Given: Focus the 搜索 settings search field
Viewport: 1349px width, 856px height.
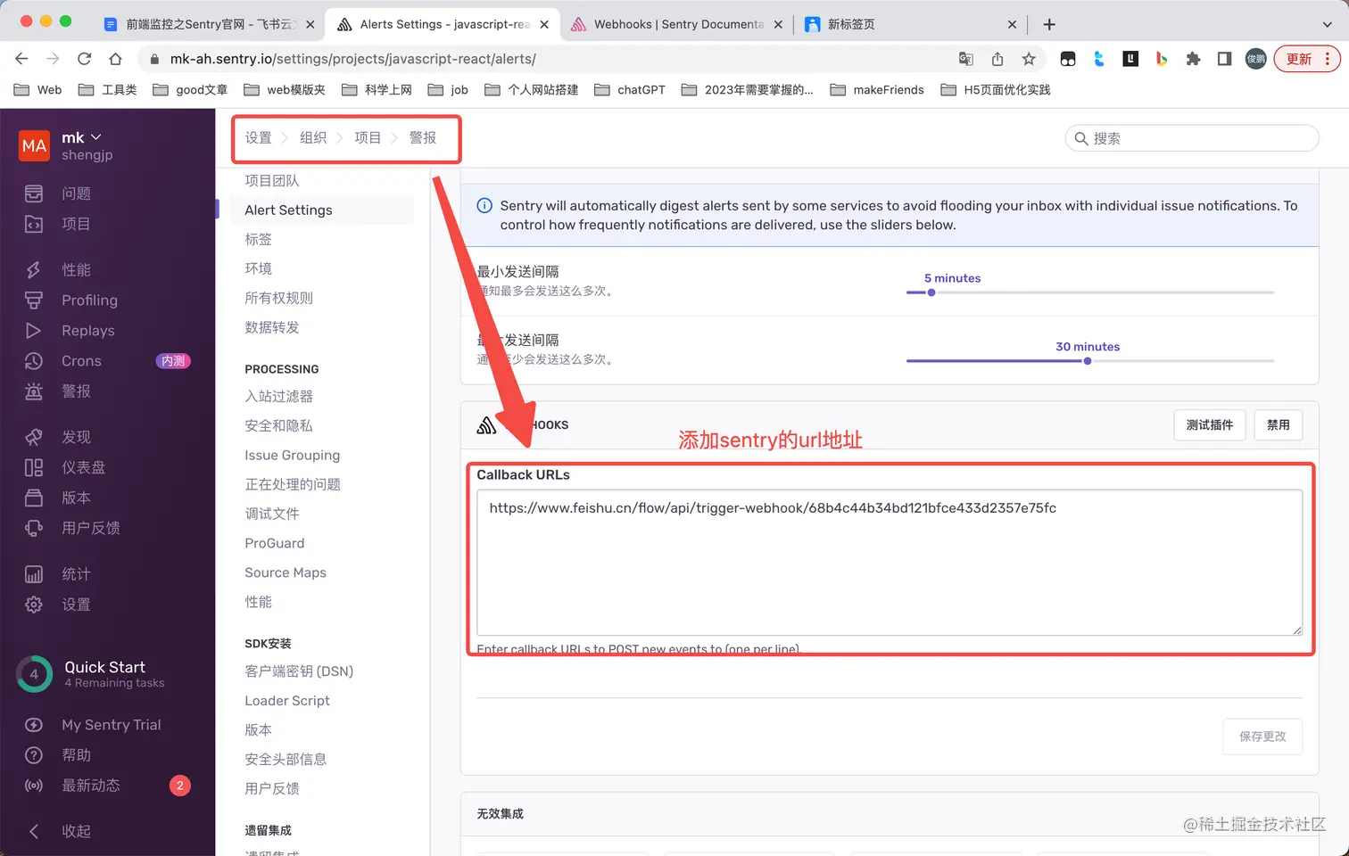Looking at the screenshot, I should pyautogui.click(x=1192, y=138).
